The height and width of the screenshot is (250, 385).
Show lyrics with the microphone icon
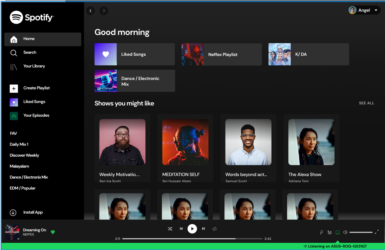click(321, 232)
